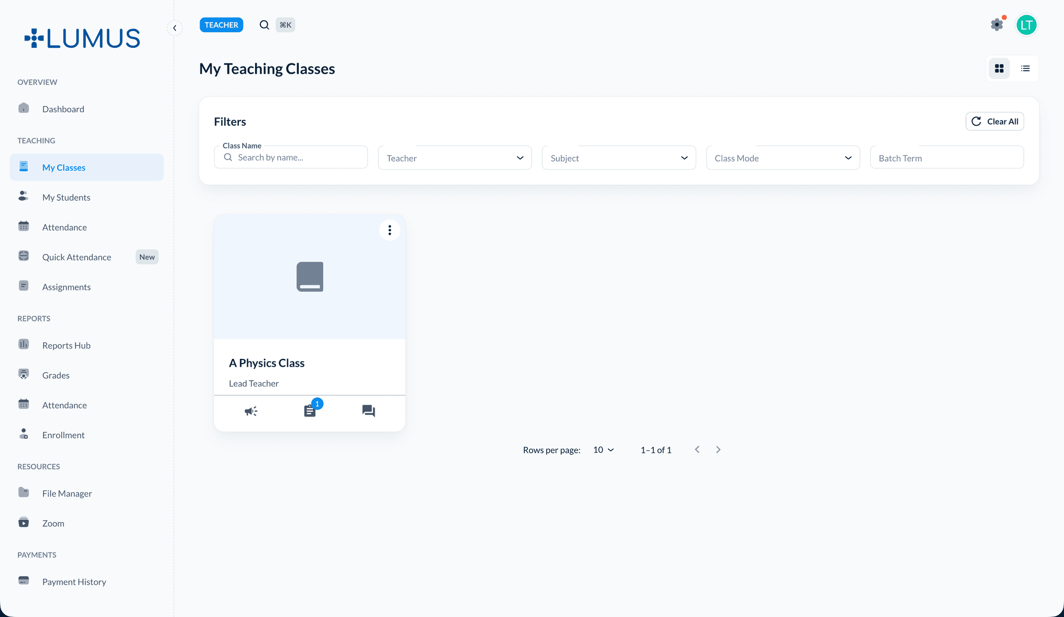The height and width of the screenshot is (617, 1064).
Task: Switch to grid view
Action: pos(999,69)
